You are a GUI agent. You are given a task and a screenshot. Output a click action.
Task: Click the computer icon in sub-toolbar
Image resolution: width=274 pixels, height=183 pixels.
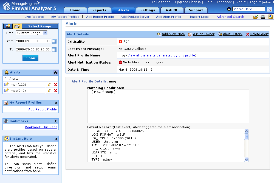pyautogui.click(x=263, y=17)
